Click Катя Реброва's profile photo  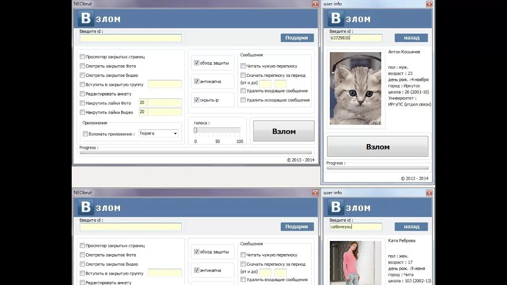pos(356,263)
